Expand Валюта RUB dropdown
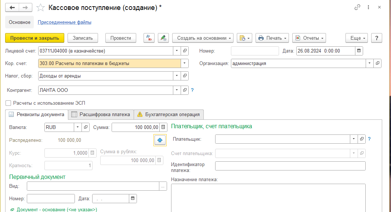Image resolution: width=391 pixels, height=212 pixels. click(77, 127)
